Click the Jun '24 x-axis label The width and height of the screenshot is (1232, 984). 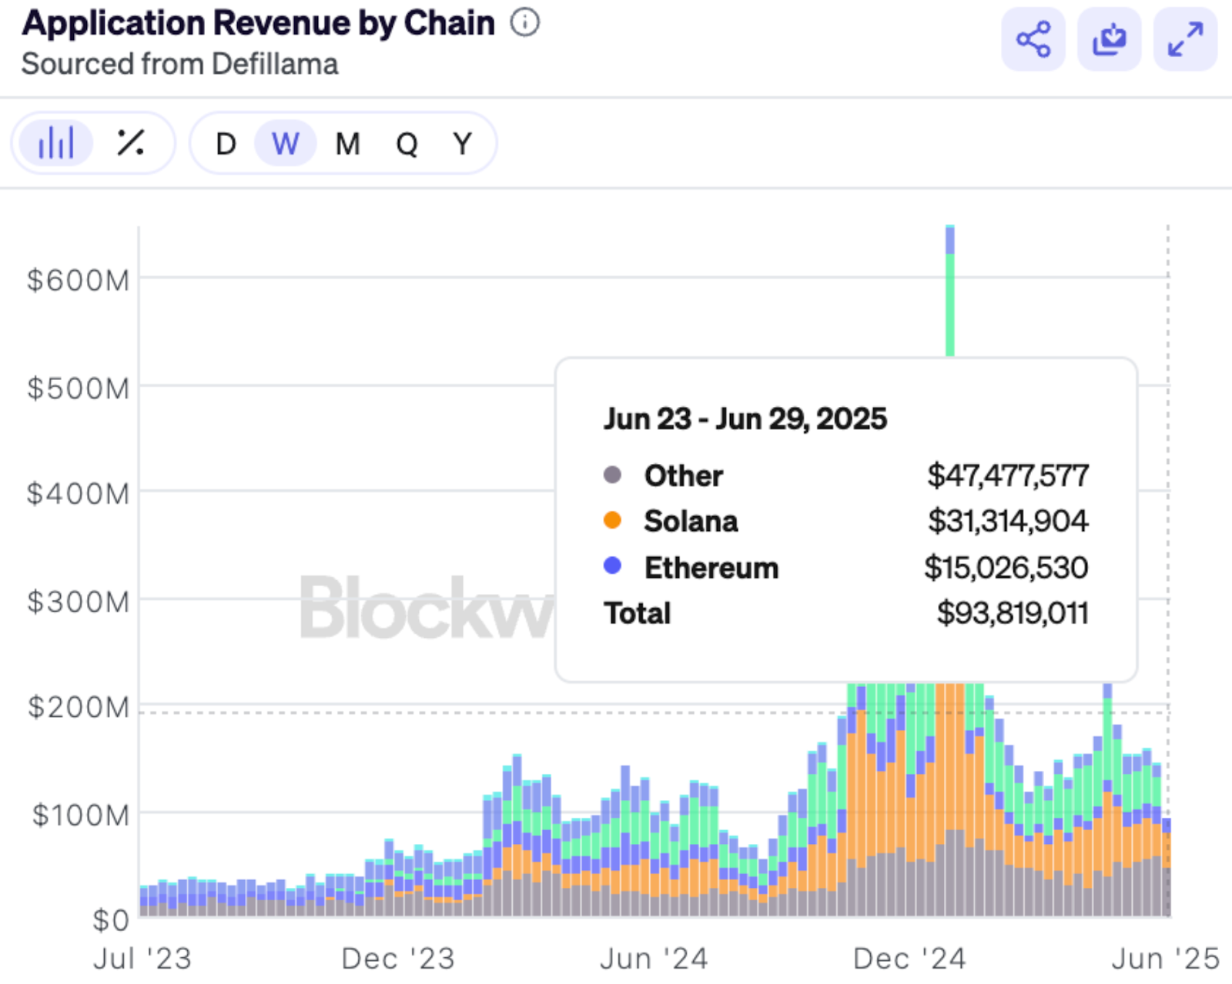(x=654, y=959)
